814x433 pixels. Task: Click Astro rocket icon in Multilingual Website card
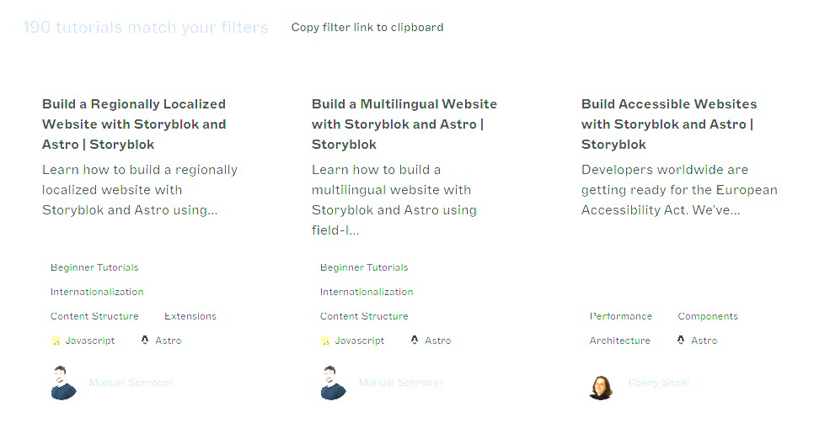coord(415,341)
